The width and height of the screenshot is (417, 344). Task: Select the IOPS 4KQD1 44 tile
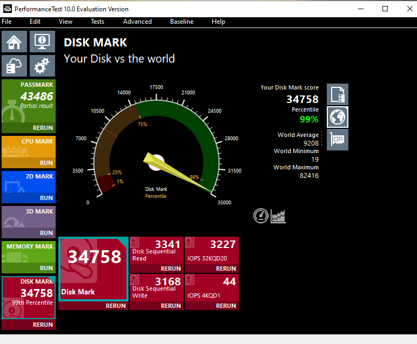coord(212,288)
